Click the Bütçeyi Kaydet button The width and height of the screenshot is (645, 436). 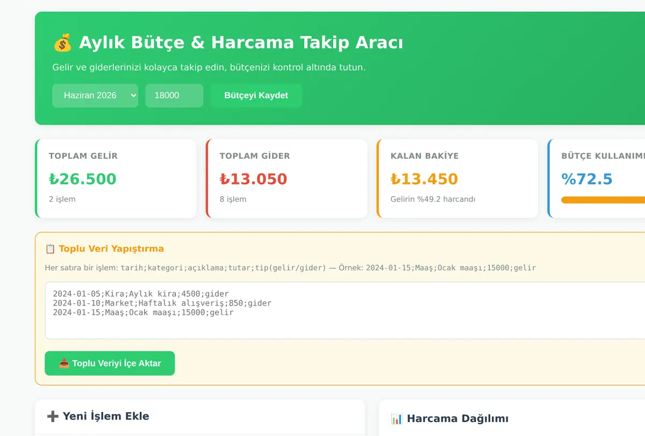pyautogui.click(x=256, y=96)
